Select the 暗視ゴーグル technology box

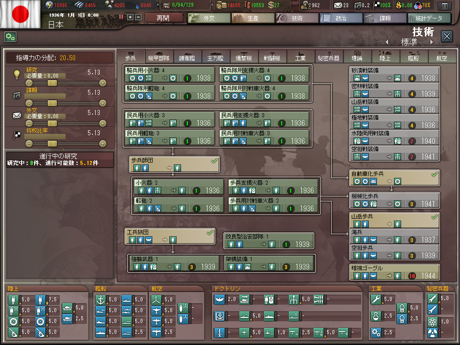[x=394, y=272]
